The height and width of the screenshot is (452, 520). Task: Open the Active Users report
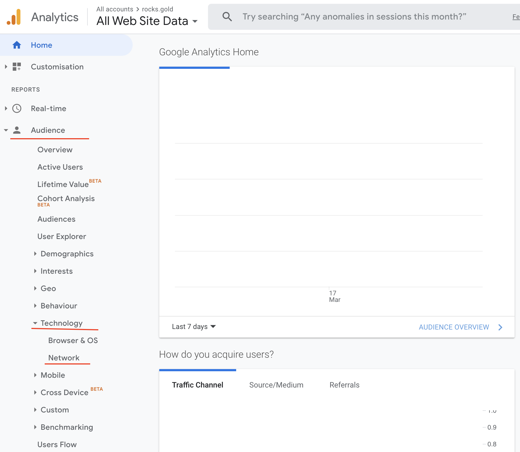coord(60,167)
